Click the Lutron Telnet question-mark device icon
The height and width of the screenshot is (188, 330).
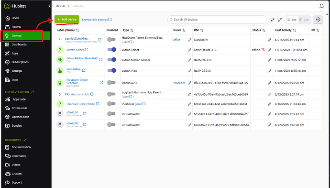click(60, 50)
